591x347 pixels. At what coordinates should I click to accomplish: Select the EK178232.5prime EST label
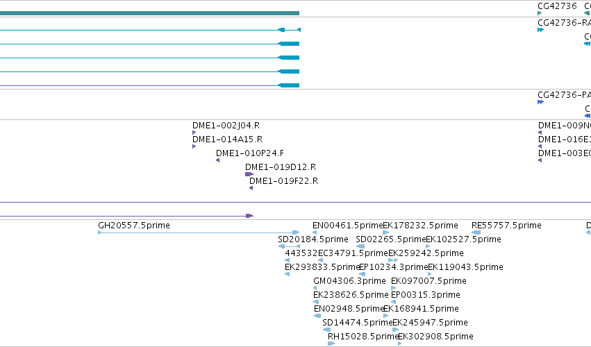(x=420, y=226)
